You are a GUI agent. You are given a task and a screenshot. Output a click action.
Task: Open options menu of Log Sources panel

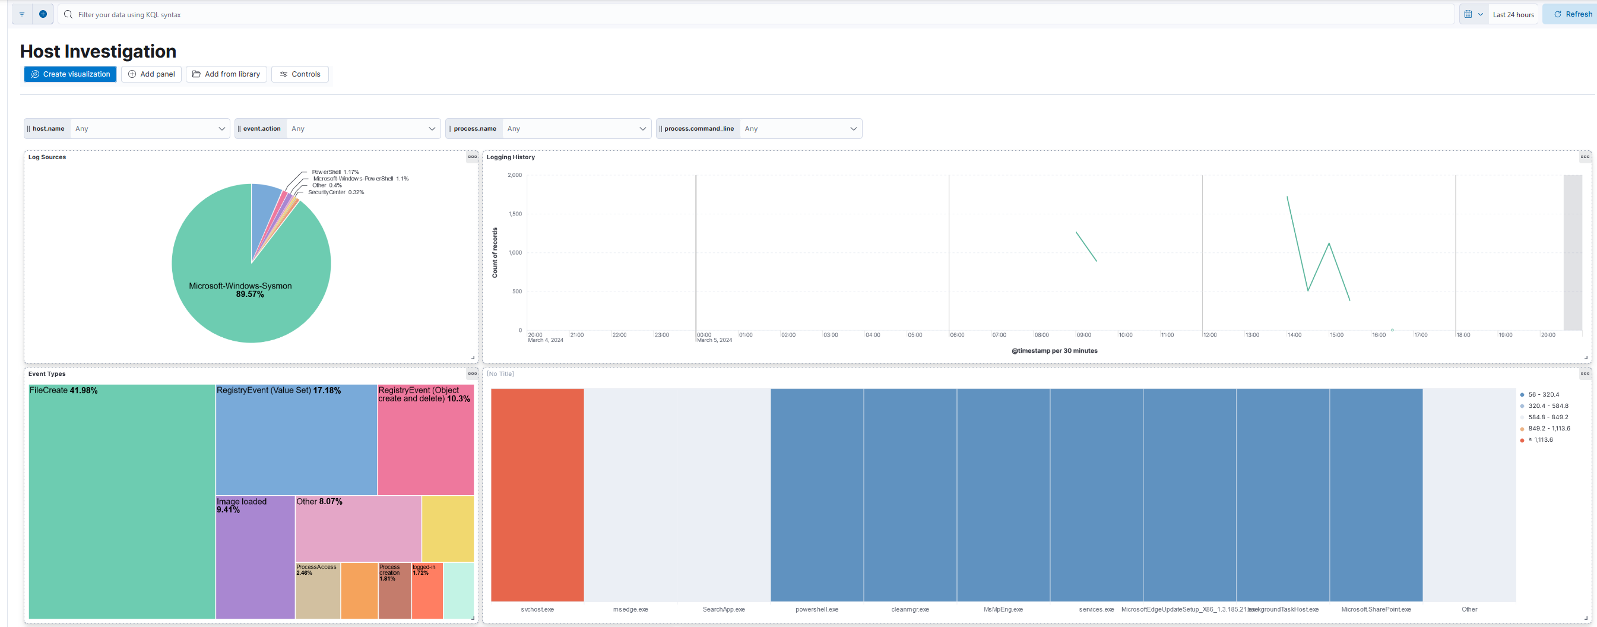coord(472,157)
